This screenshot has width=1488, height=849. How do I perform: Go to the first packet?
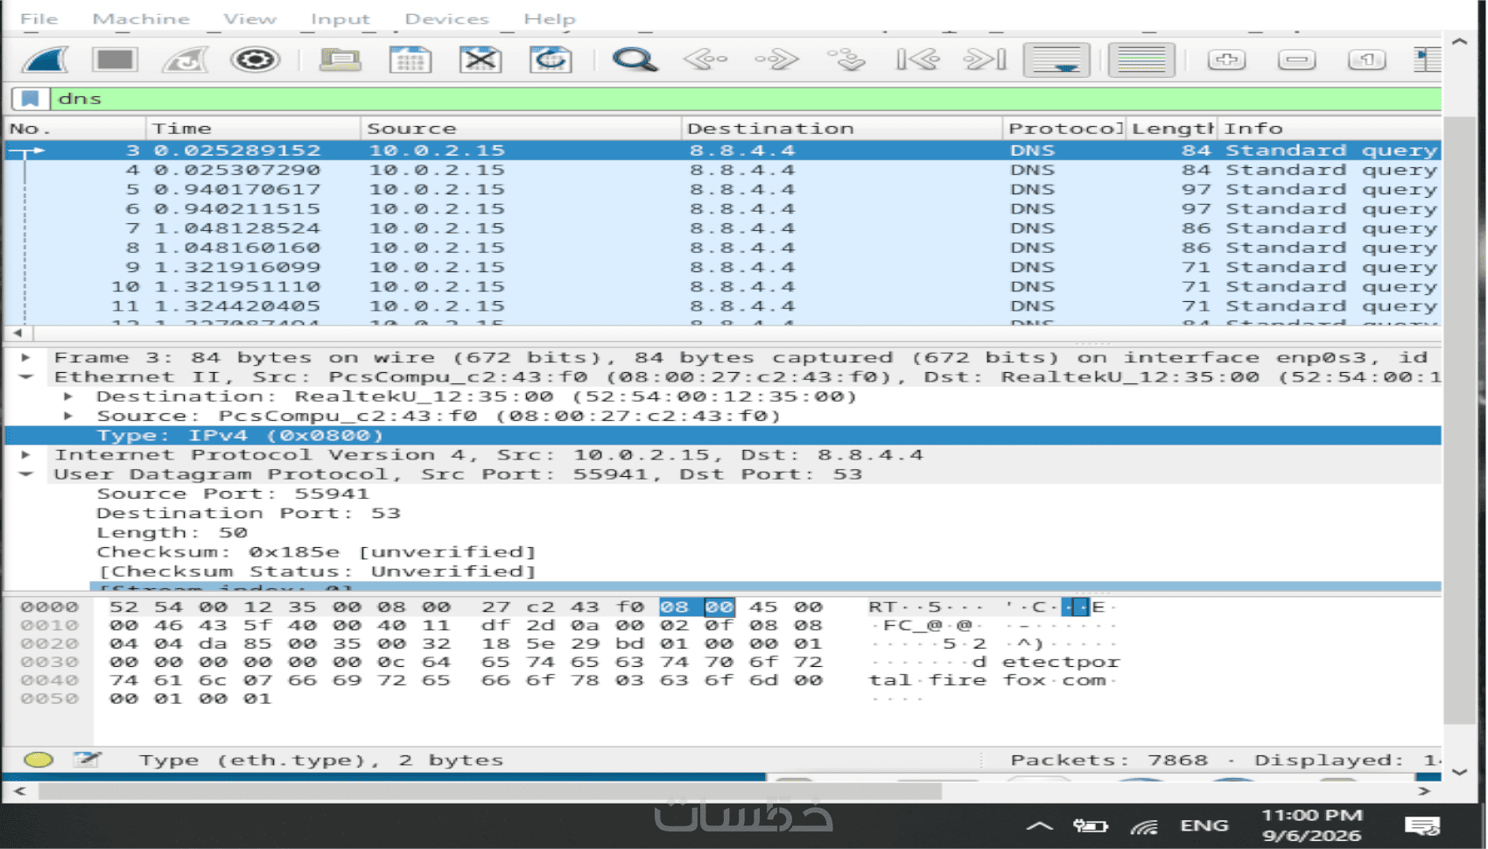[x=917, y=60]
